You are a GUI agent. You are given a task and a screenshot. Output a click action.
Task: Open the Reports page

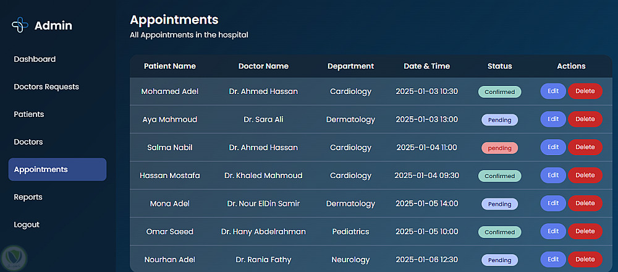coord(28,197)
